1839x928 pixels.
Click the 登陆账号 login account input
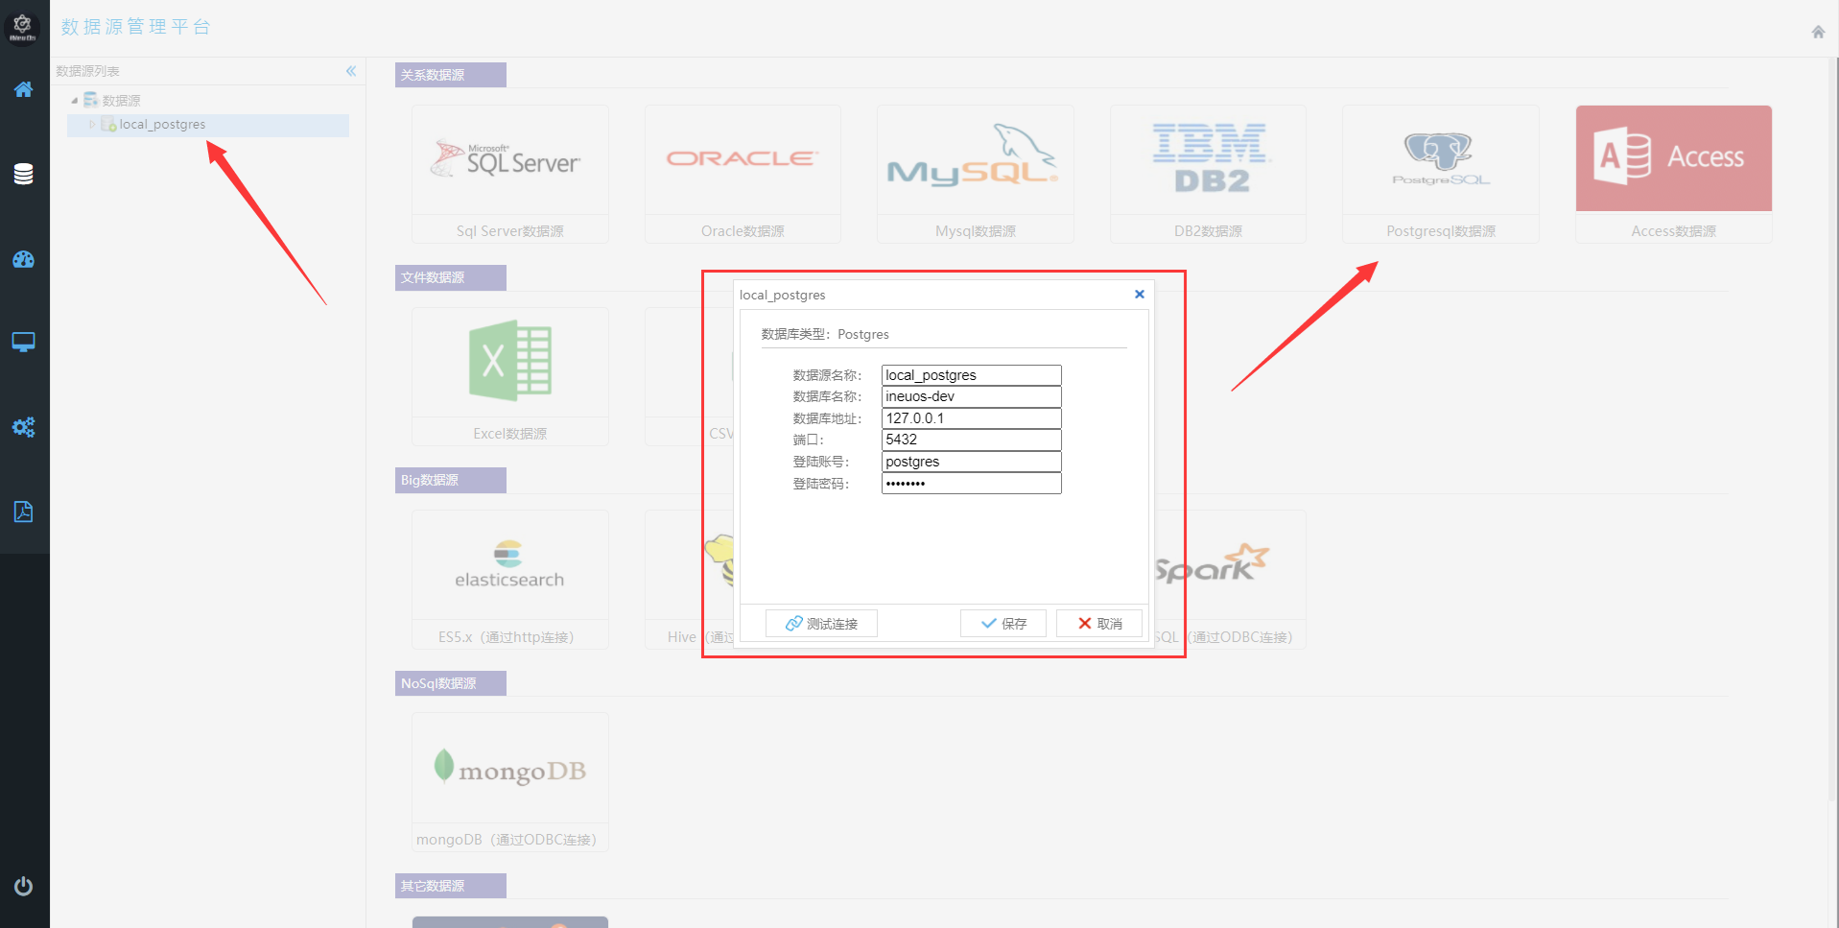pyautogui.click(x=972, y=462)
